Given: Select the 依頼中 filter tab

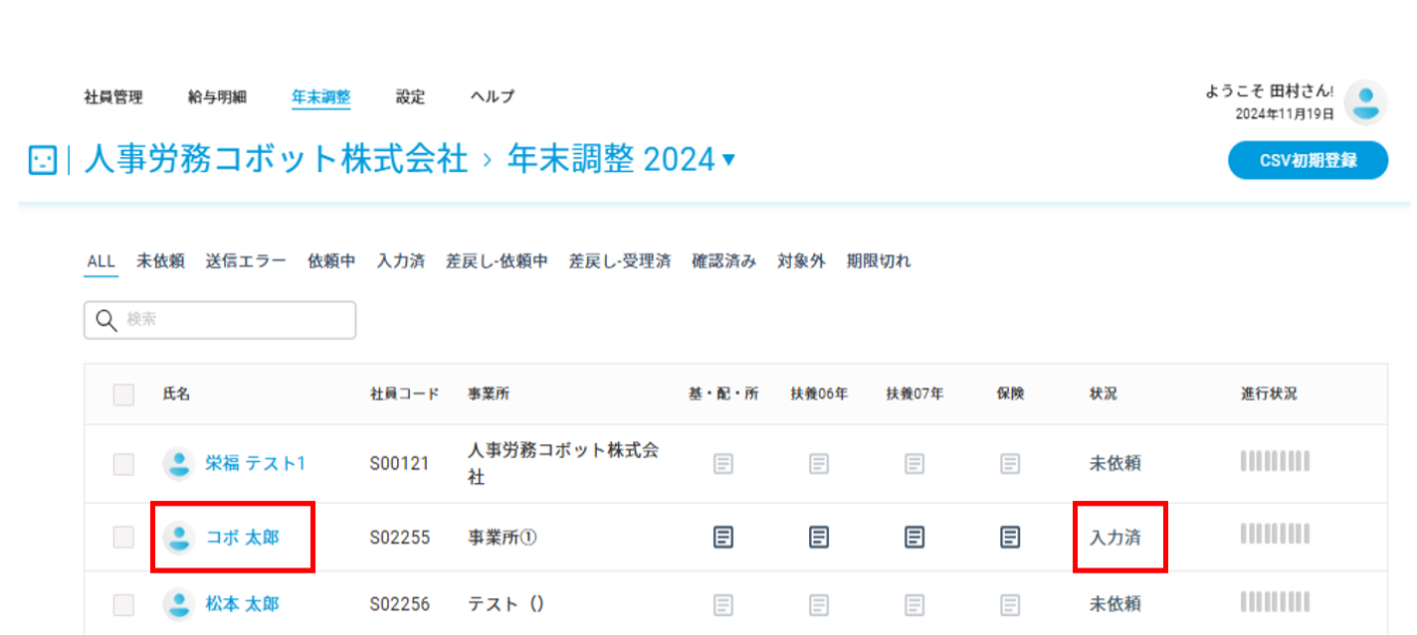Looking at the screenshot, I should [331, 262].
